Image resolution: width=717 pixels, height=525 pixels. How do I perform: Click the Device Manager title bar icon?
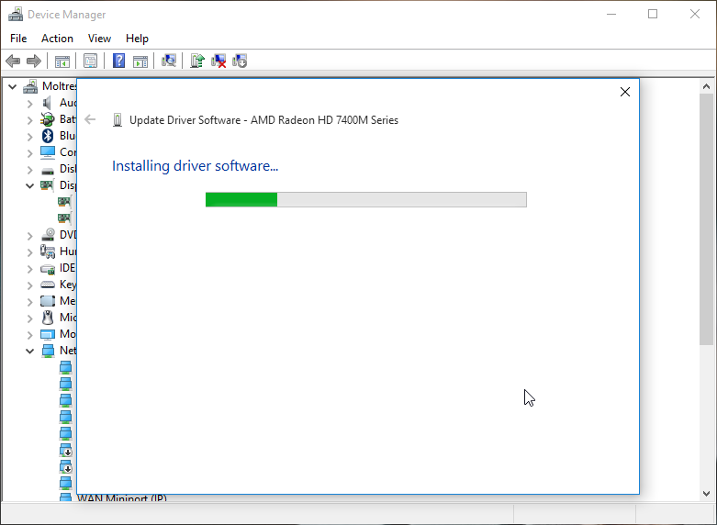tap(16, 14)
